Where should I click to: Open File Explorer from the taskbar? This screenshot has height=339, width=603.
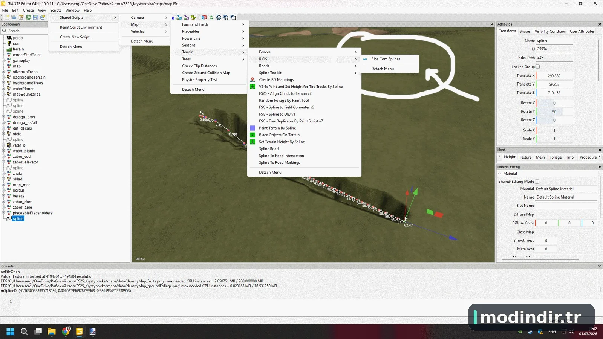52,331
